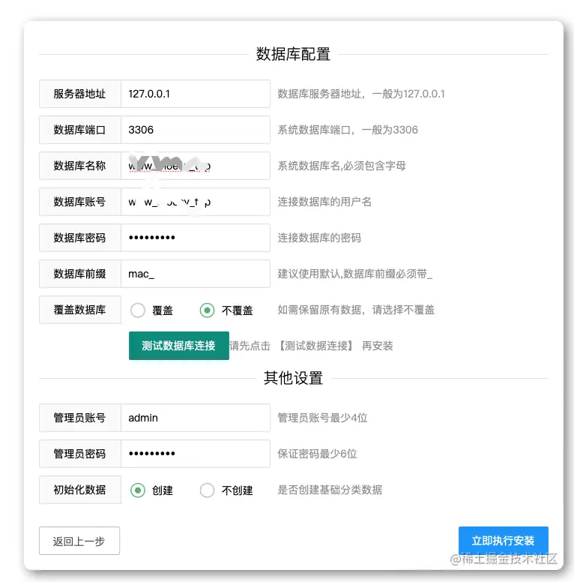Focus the 服务器地址 input field
Viewport: 574px width, 582px height.
[x=195, y=94]
